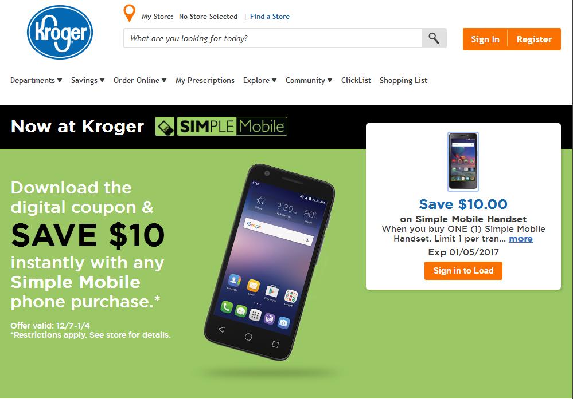This screenshot has width=573, height=399.
Task: Open the ClickList menu item
Action: 356,80
